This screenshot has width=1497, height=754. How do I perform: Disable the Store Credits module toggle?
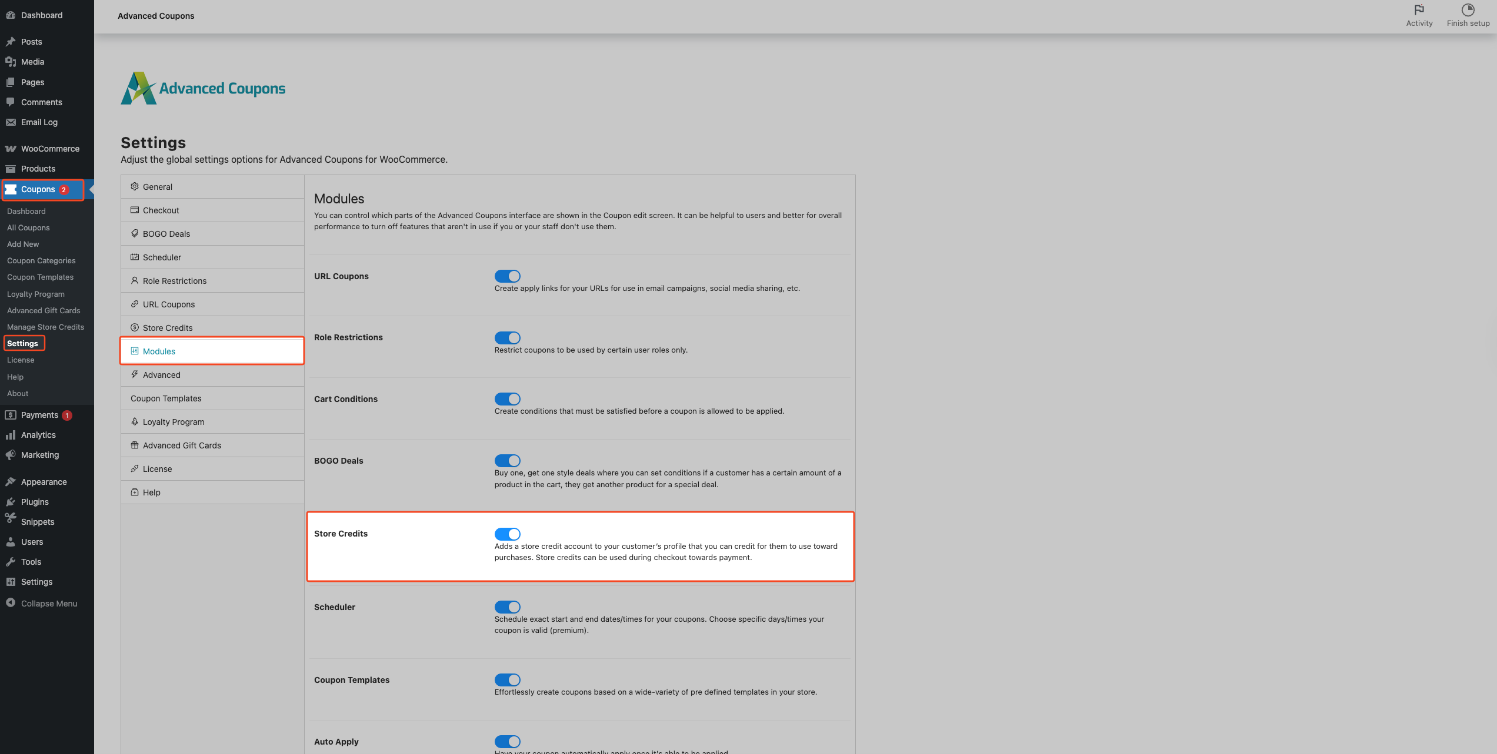click(x=507, y=534)
